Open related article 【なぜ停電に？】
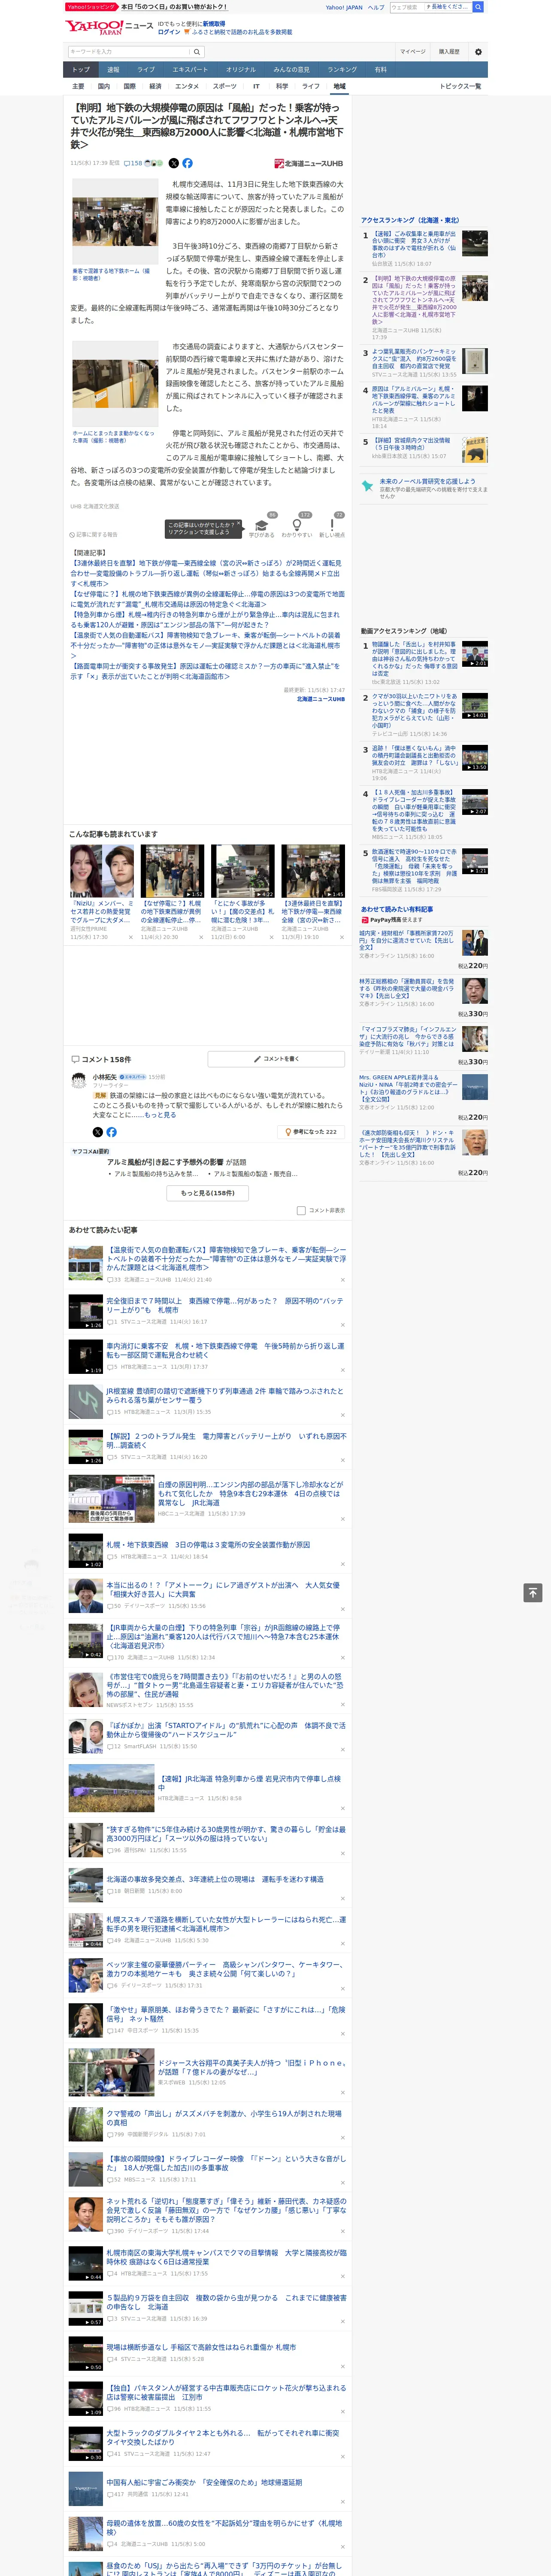This screenshot has height=2576, width=551. click(207, 599)
